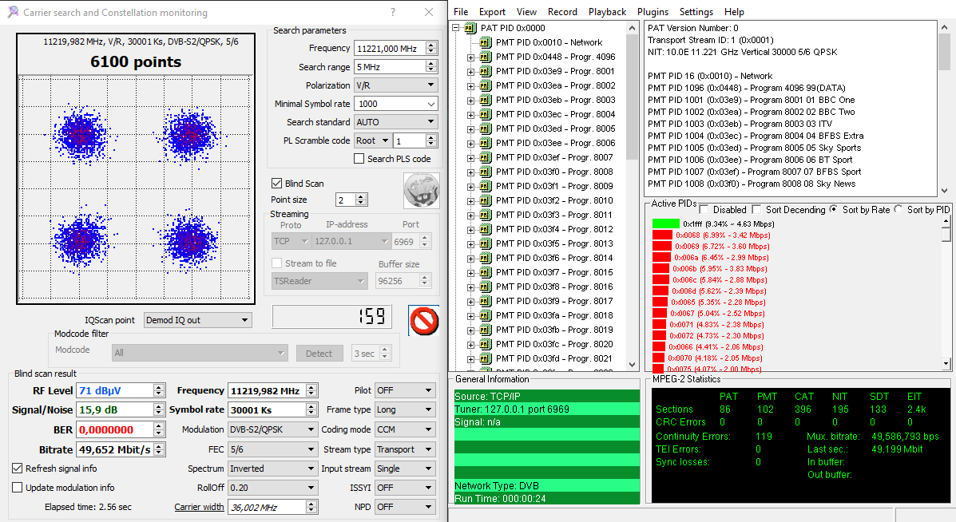Click the RF Level spinner arrows
The height and width of the screenshot is (522, 956).
[x=158, y=390]
